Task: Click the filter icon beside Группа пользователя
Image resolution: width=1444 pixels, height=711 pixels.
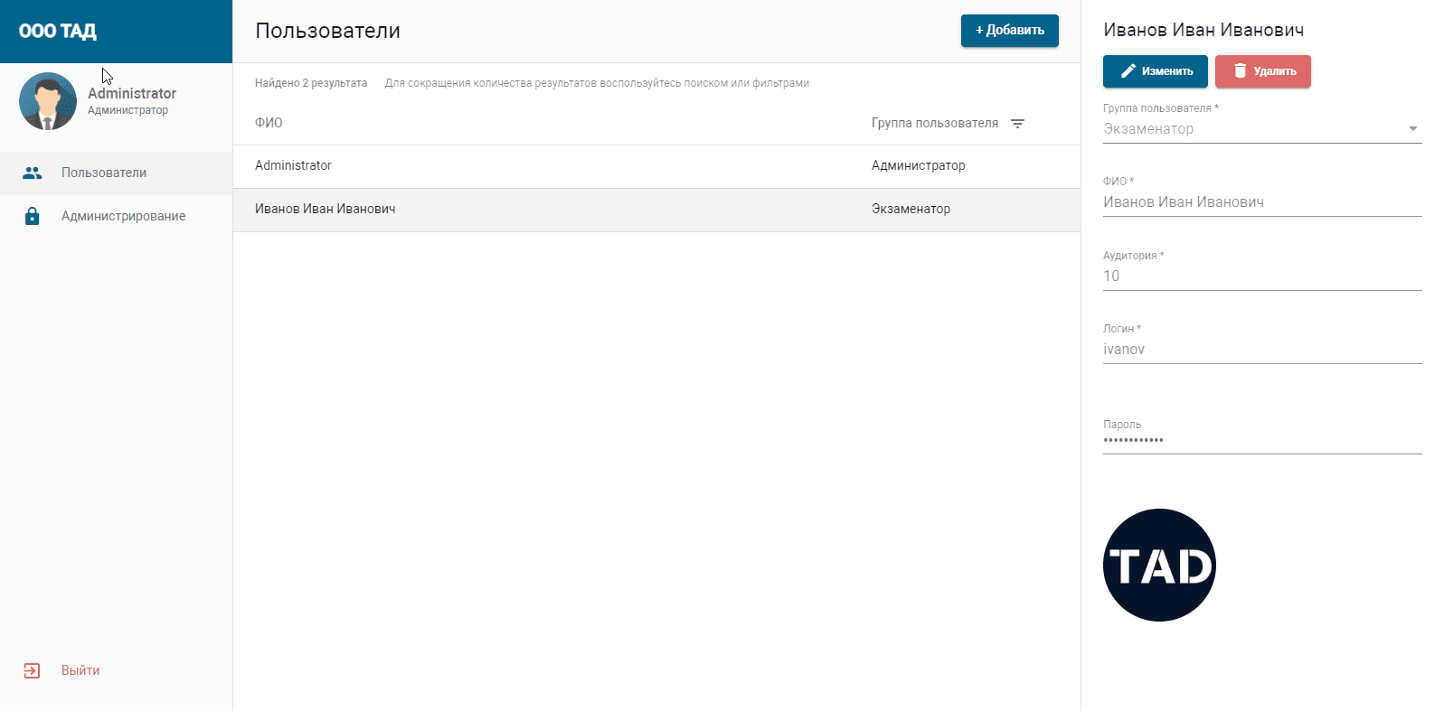Action: tap(1017, 124)
